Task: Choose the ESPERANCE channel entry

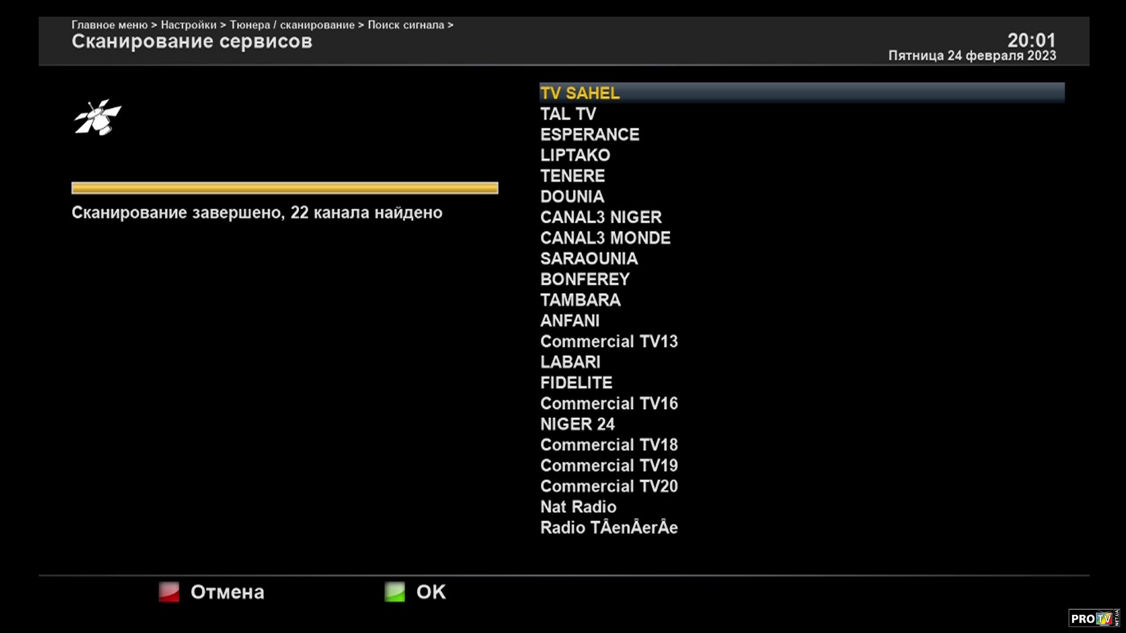Action: click(x=589, y=135)
